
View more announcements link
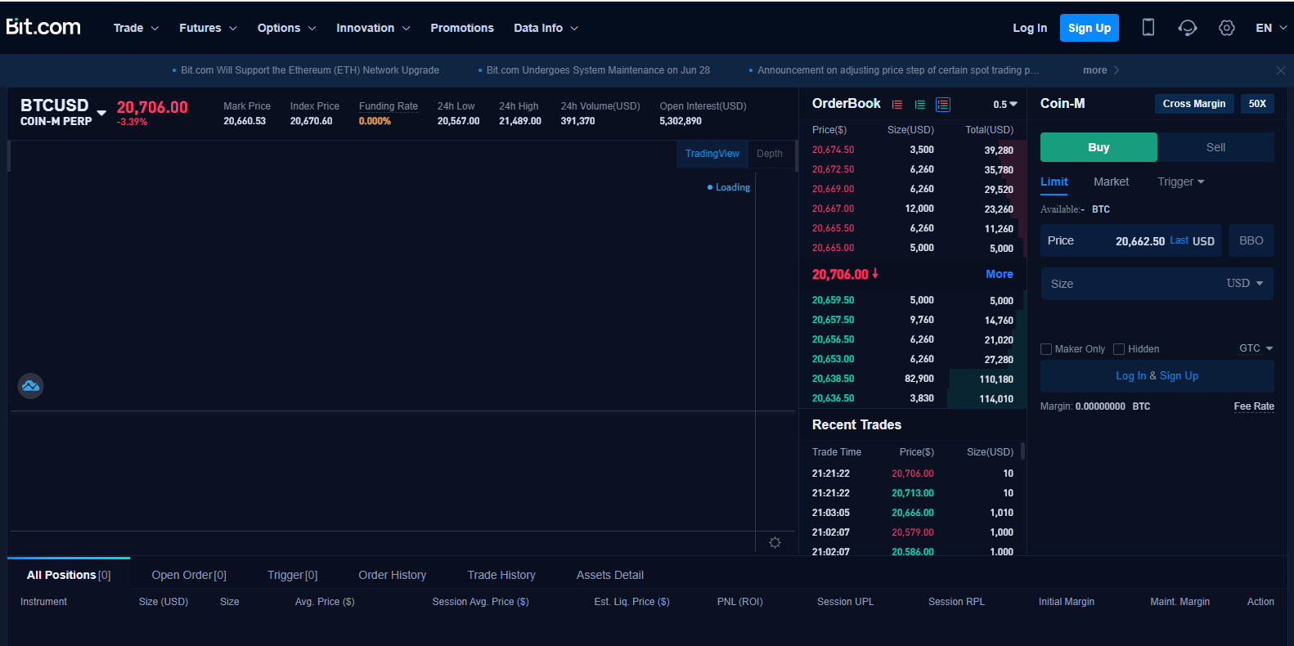(1095, 70)
